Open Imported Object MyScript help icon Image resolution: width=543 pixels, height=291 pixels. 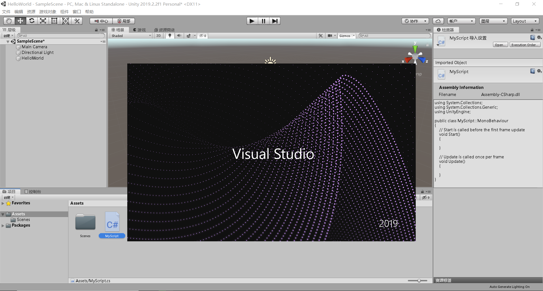(533, 71)
